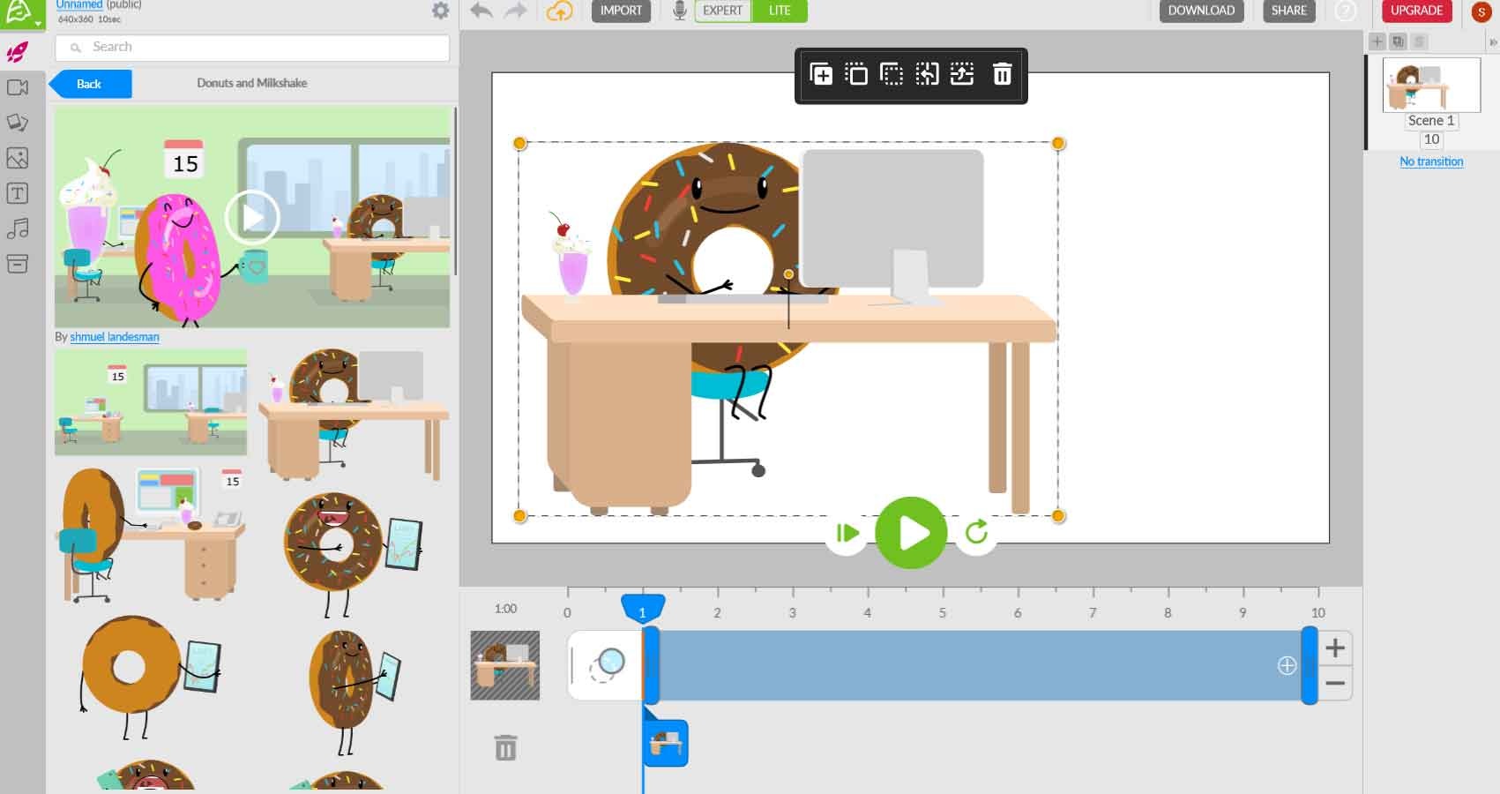This screenshot has height=794, width=1500.
Task: Open the video camera panel in the sidebar
Action: [x=18, y=87]
